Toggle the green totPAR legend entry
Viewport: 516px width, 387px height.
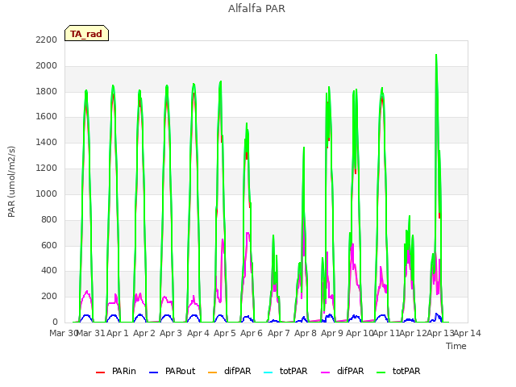pyautogui.click(x=398, y=371)
